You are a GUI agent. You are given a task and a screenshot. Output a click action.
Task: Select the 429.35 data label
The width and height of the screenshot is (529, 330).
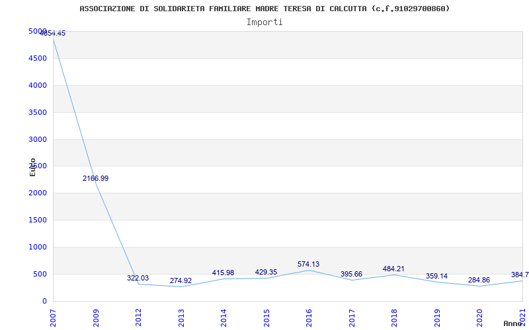(x=266, y=272)
